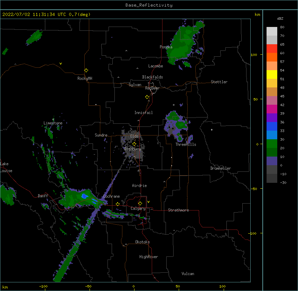Screen dimensions: 298x291
Task: Click the RedDeer label
Action: point(152,88)
